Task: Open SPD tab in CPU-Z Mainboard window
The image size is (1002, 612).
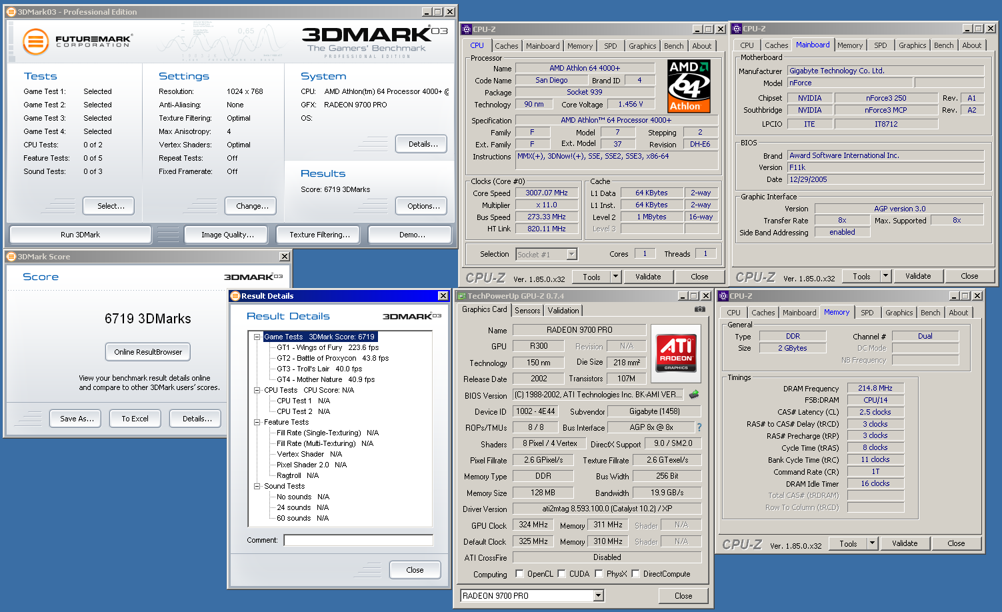Action: pyautogui.click(x=881, y=45)
